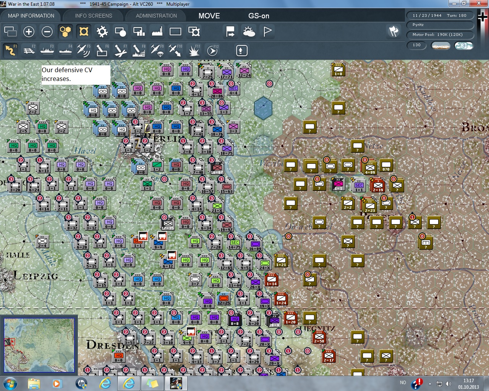The width and height of the screenshot is (489, 391).
Task: Toggle the highlighted yellow square-frame button
Action: [84, 31]
